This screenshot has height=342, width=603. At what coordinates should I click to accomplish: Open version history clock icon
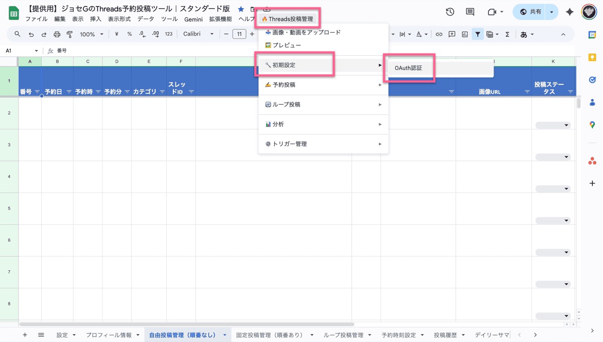450,12
